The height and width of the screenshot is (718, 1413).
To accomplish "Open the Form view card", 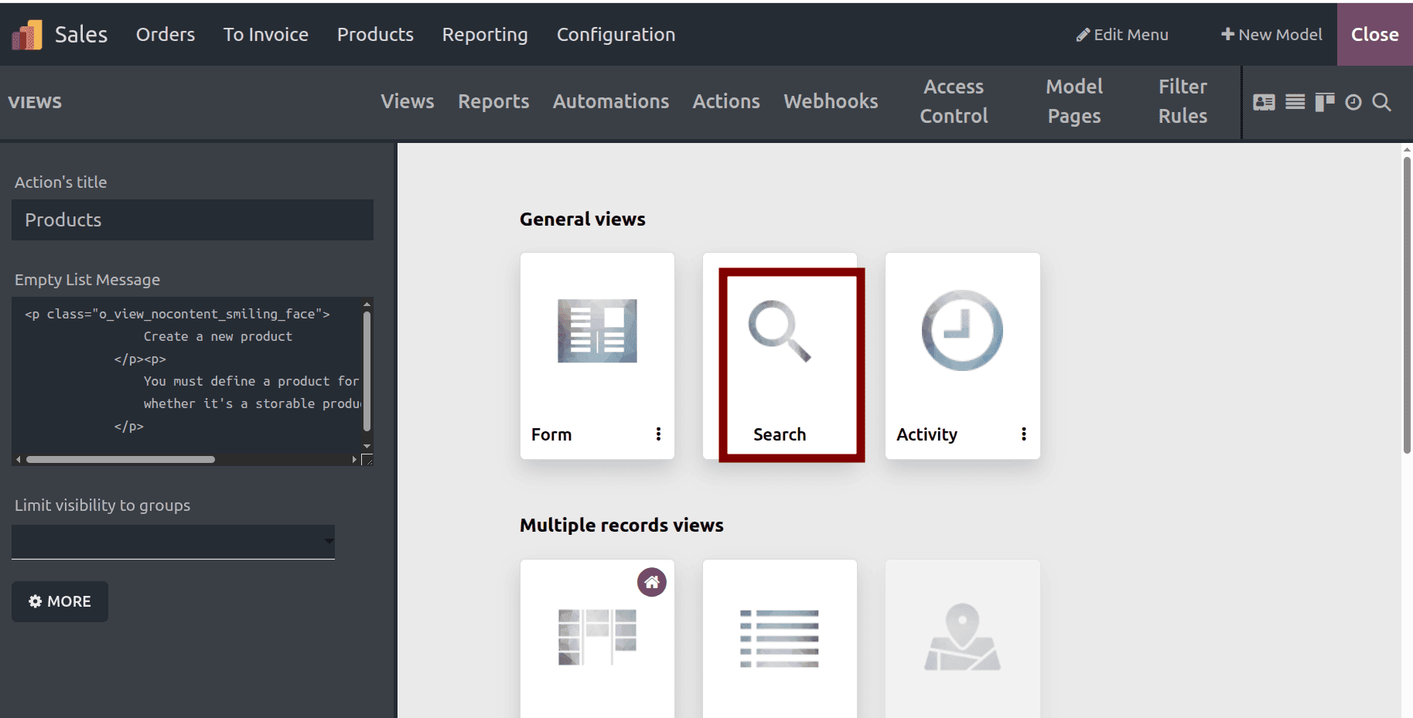I will 597,356.
